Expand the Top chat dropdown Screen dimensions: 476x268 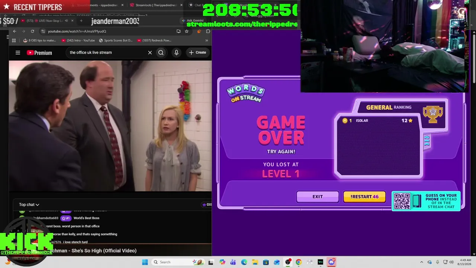[x=29, y=204]
